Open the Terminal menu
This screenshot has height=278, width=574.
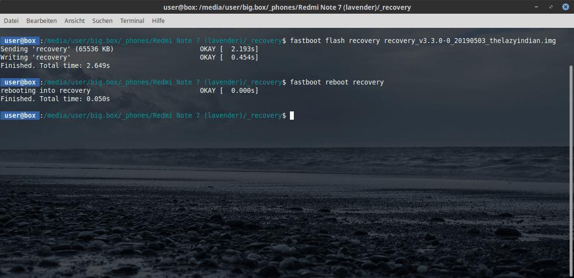click(132, 21)
